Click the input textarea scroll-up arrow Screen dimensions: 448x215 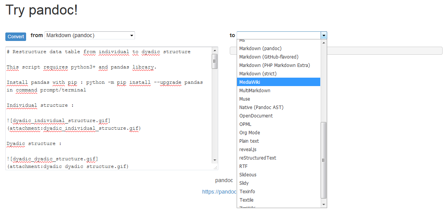(215, 50)
